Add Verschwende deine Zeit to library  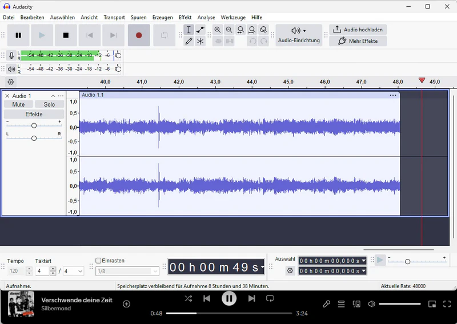[126, 304]
